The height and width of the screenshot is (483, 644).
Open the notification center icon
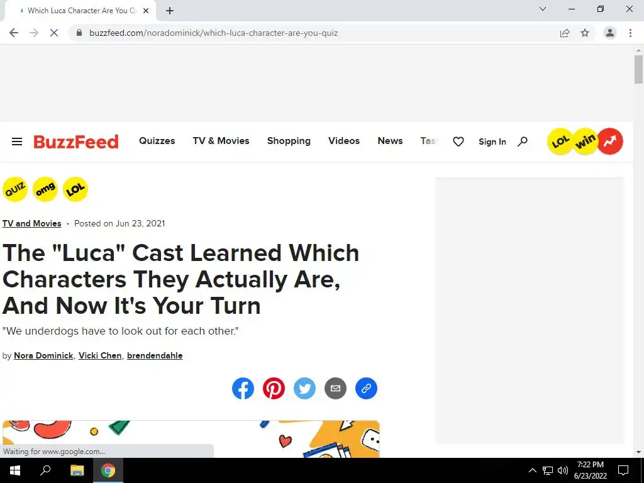point(623,470)
